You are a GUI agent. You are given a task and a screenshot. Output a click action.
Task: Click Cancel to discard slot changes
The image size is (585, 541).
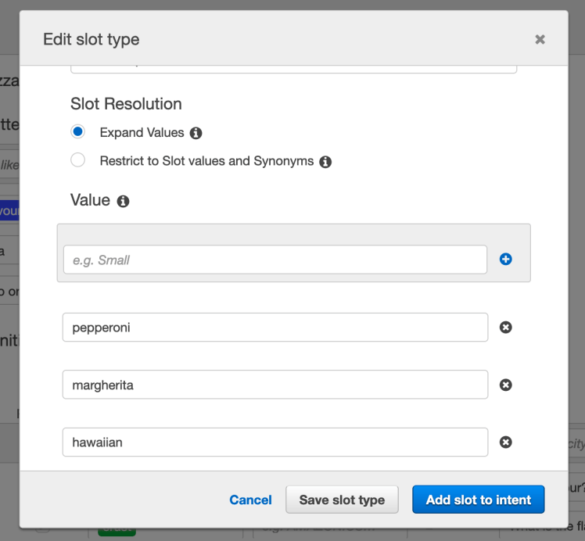coord(250,500)
